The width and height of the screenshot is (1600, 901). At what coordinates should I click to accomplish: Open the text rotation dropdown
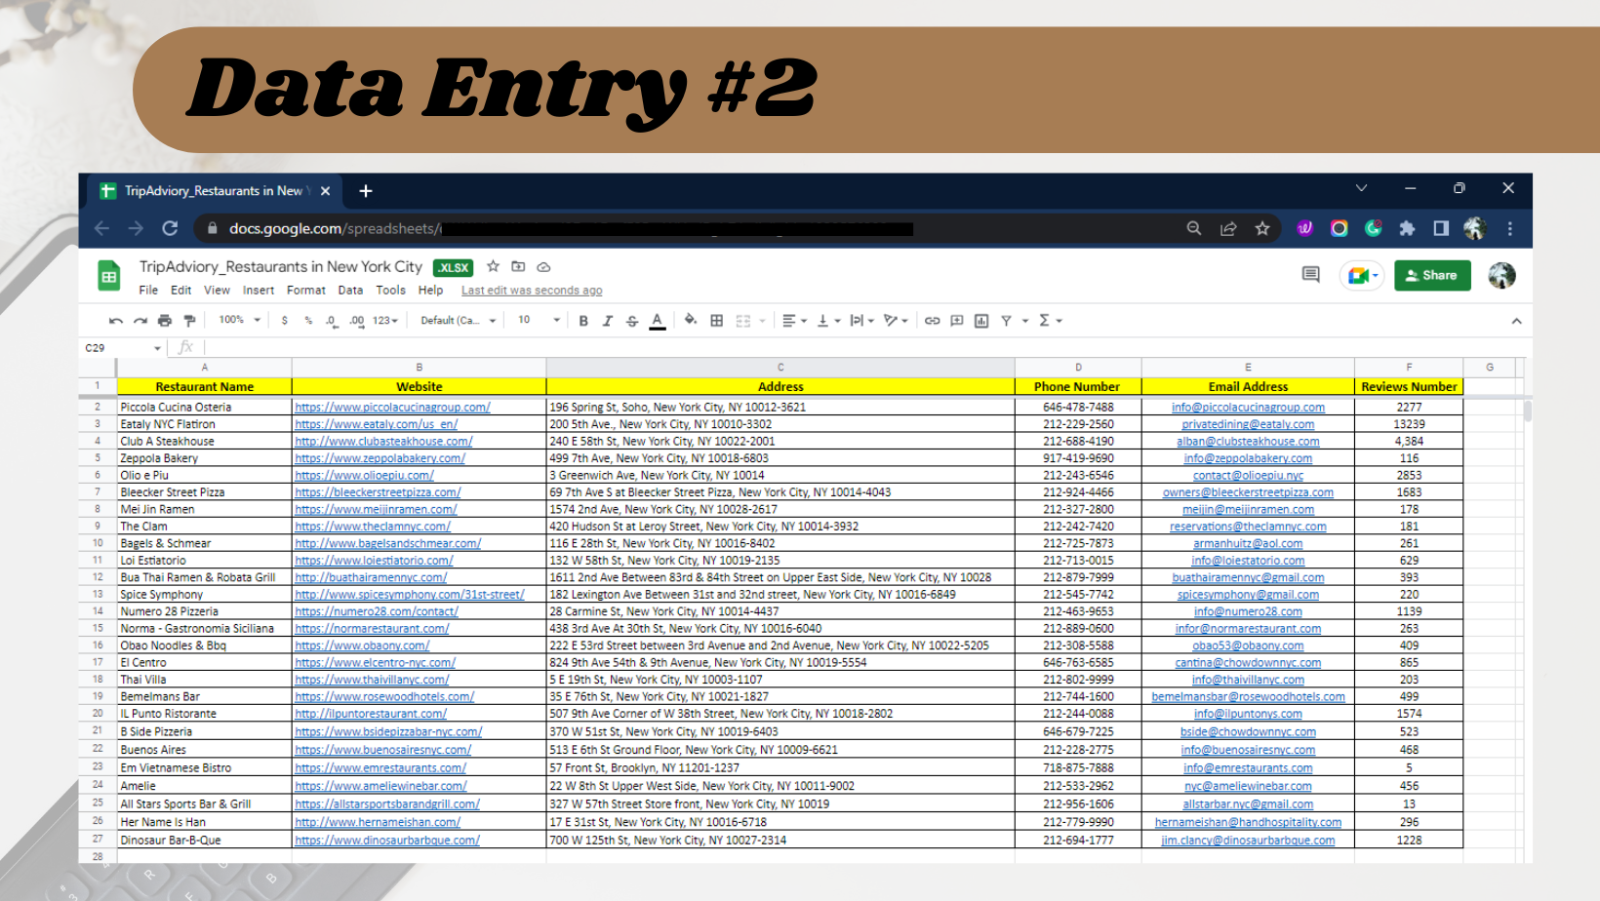click(x=896, y=320)
